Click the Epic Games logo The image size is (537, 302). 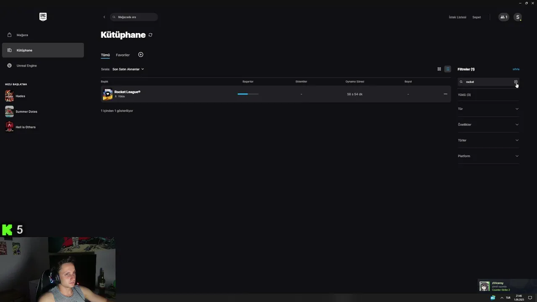point(43,17)
